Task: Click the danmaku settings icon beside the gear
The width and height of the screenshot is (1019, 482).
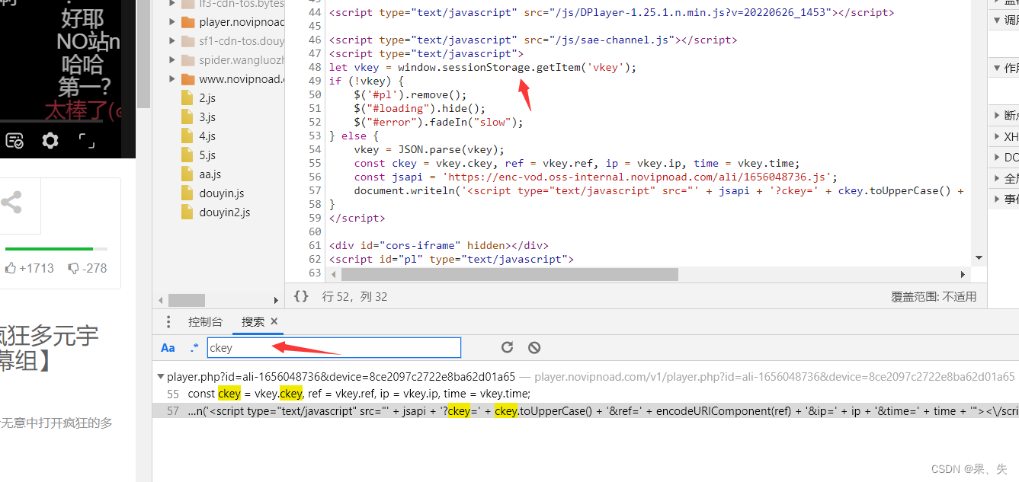Action: (x=14, y=140)
